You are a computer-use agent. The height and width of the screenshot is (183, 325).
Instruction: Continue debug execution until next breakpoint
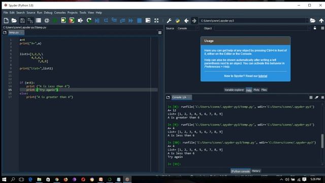(x=131, y=20)
